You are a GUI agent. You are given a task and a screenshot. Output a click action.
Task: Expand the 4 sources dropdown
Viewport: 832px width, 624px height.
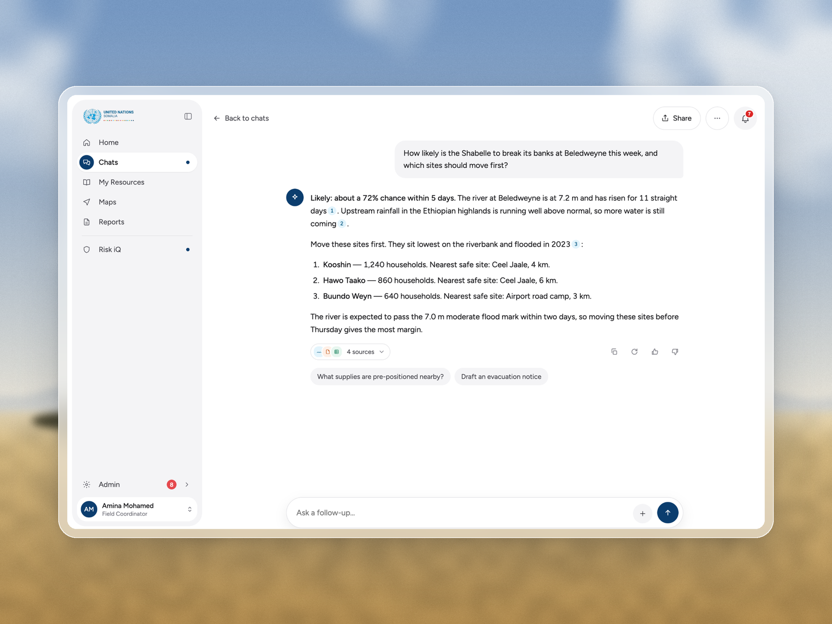pos(350,352)
